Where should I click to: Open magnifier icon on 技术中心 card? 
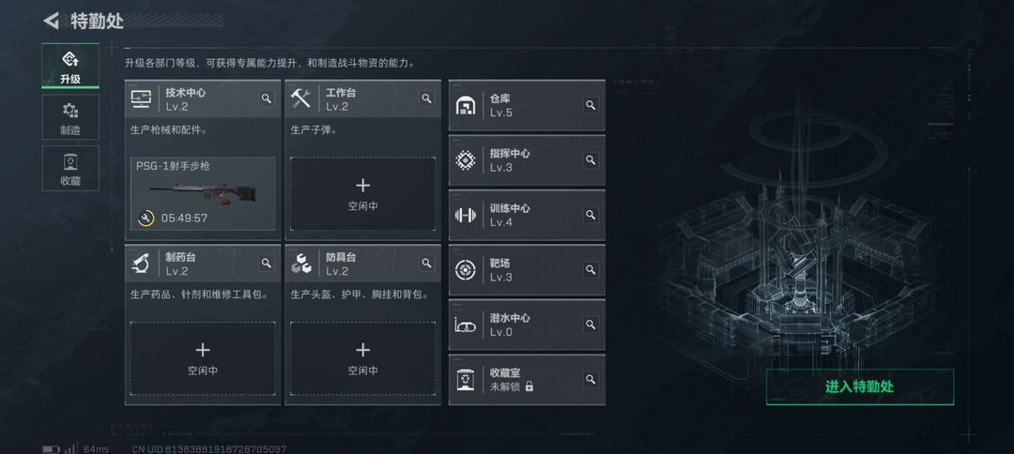click(x=267, y=98)
